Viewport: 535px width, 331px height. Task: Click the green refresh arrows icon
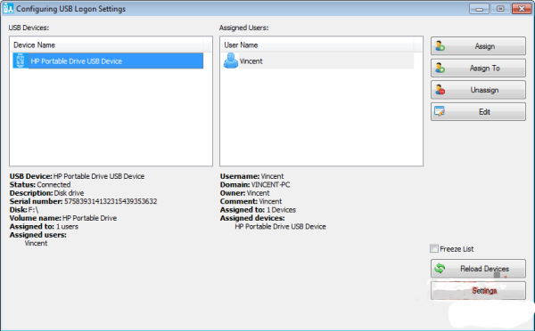440,269
